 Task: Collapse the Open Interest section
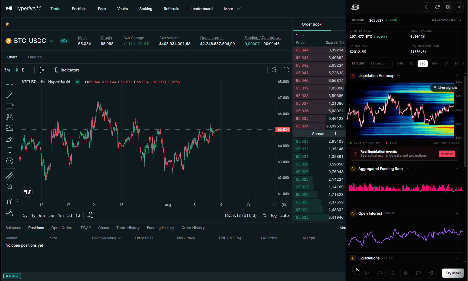tap(457, 213)
